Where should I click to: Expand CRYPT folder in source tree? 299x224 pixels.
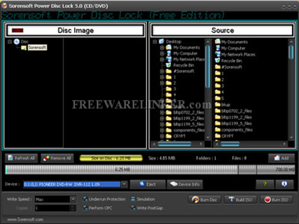(x=162, y=136)
